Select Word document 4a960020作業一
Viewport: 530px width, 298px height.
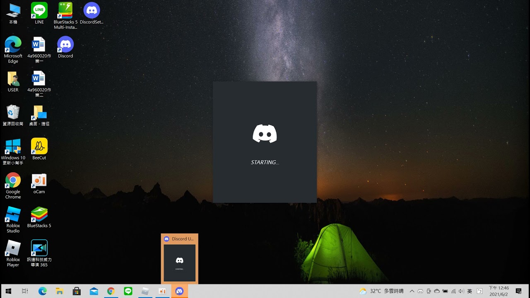click(x=39, y=50)
